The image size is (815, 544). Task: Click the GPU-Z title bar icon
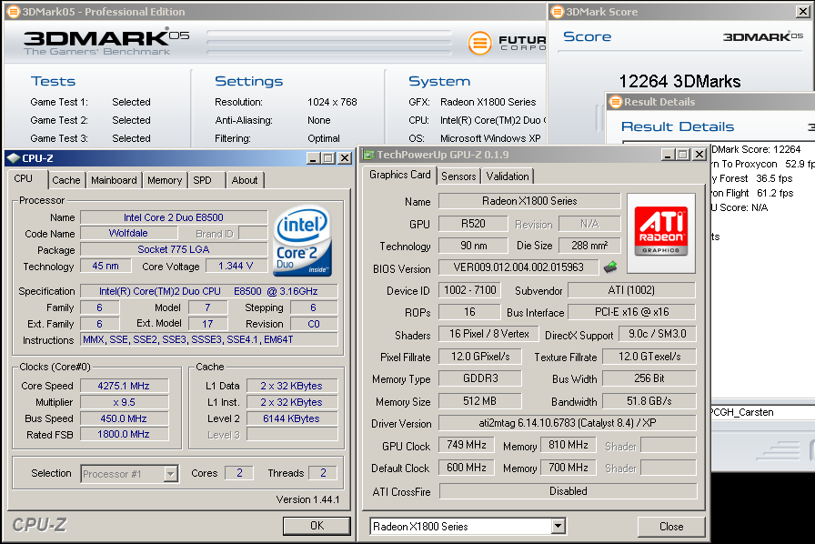(368, 155)
